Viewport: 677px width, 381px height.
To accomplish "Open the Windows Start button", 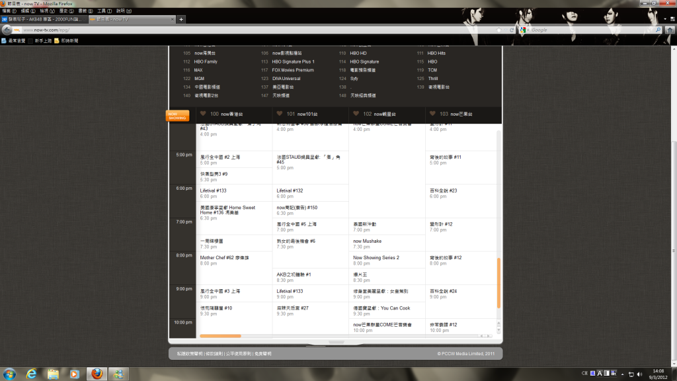I will 9,374.
